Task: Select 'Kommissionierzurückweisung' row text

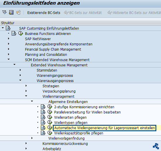Action: pos(65,143)
